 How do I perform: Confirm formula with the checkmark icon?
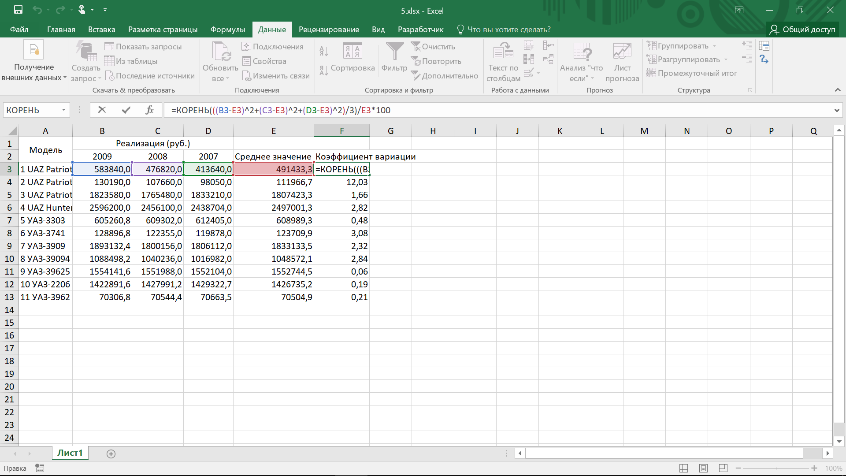pyautogui.click(x=126, y=110)
